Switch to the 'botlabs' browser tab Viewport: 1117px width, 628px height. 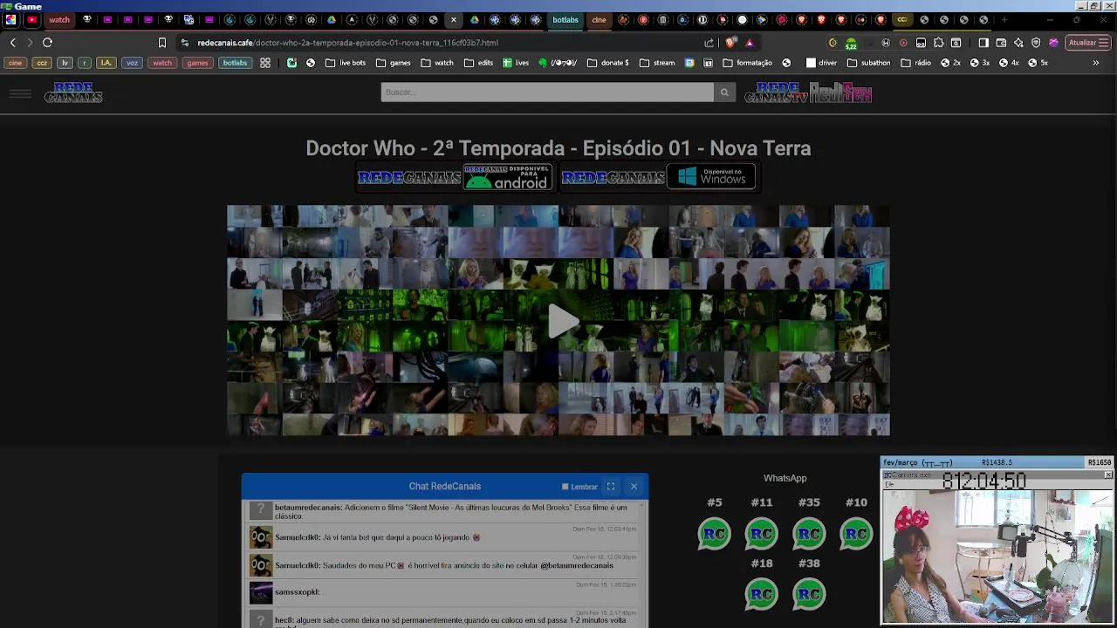coord(565,19)
